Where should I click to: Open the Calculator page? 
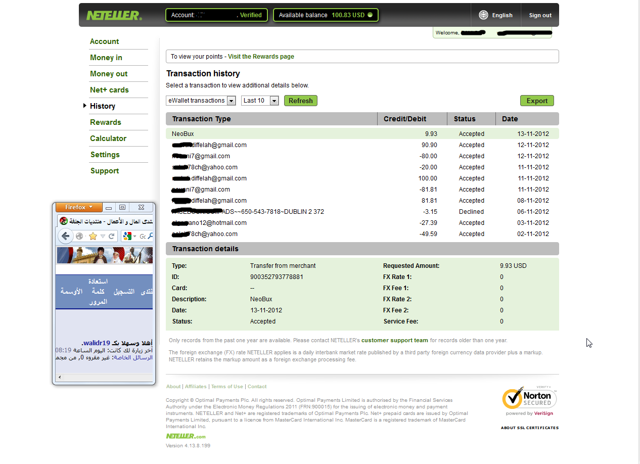[108, 138]
